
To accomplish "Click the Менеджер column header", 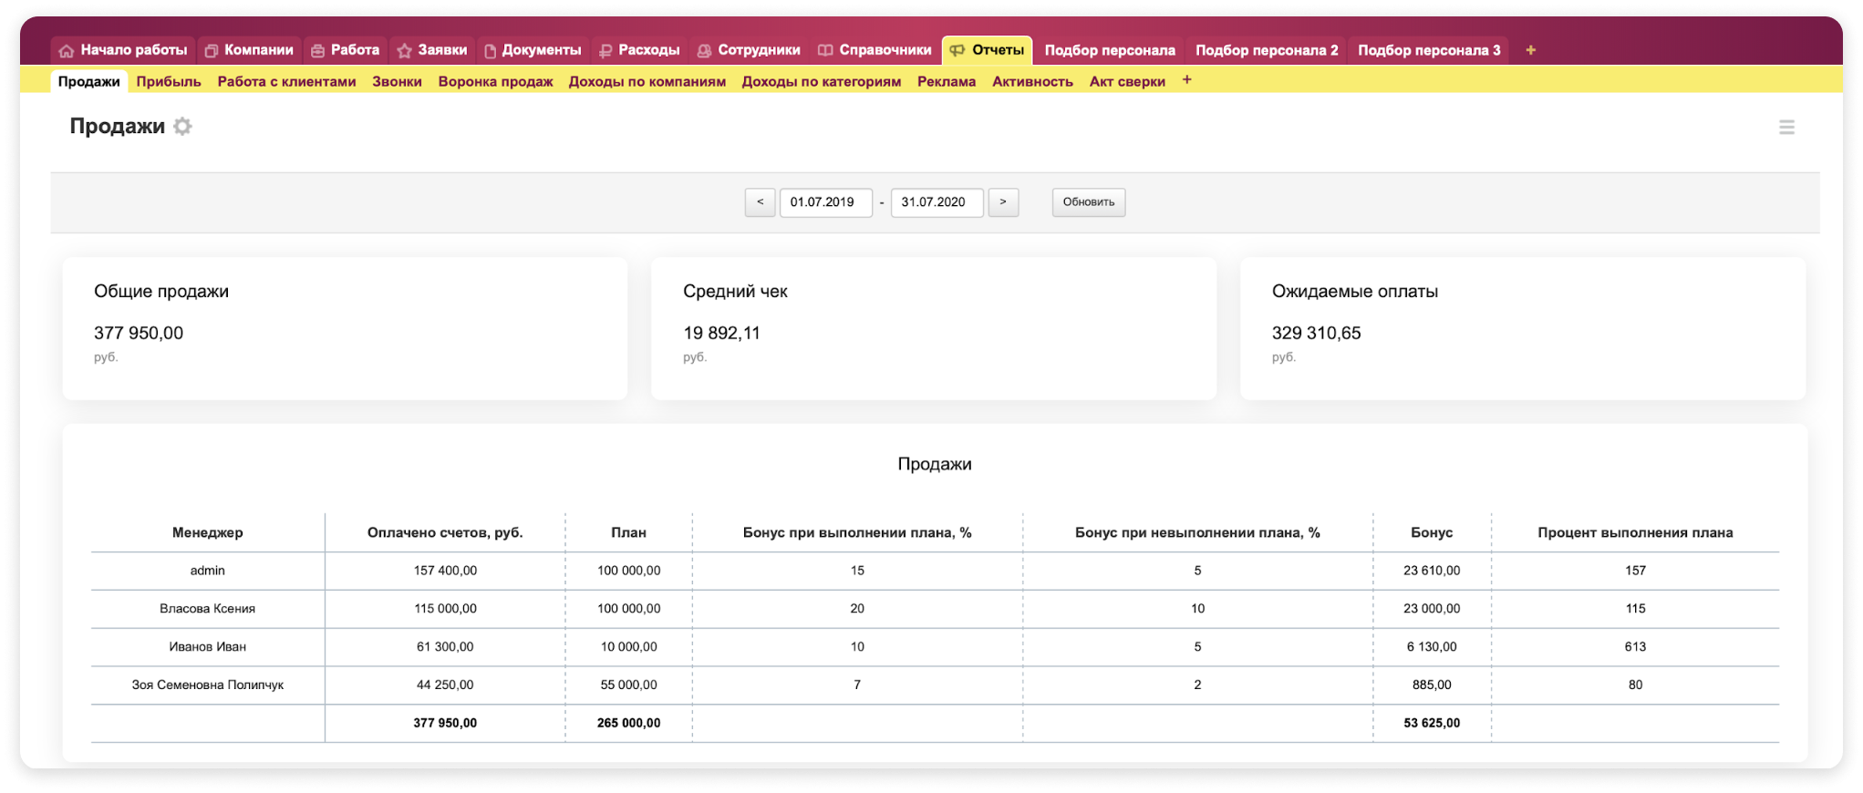I will [x=207, y=532].
